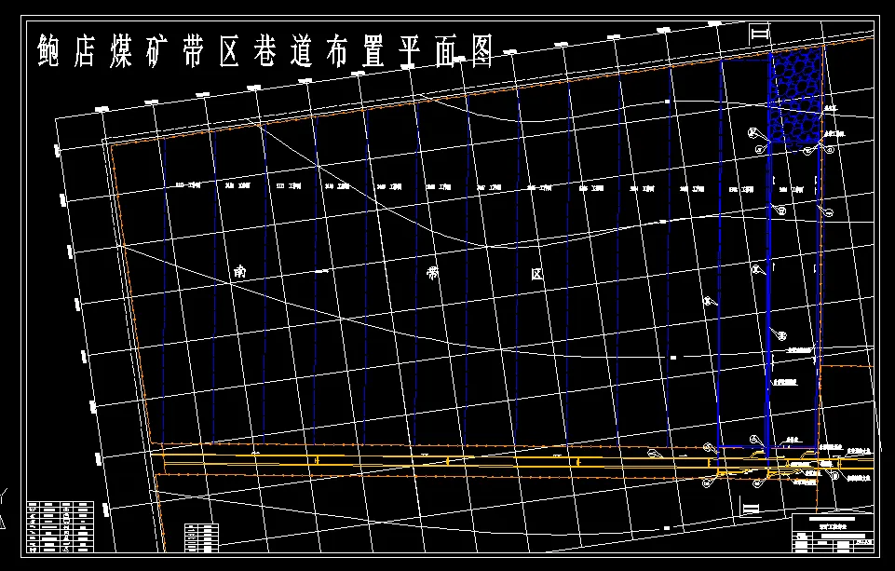The width and height of the screenshot is (895, 571).
Task: Click the 带 character label in the plan
Action: pos(433,274)
